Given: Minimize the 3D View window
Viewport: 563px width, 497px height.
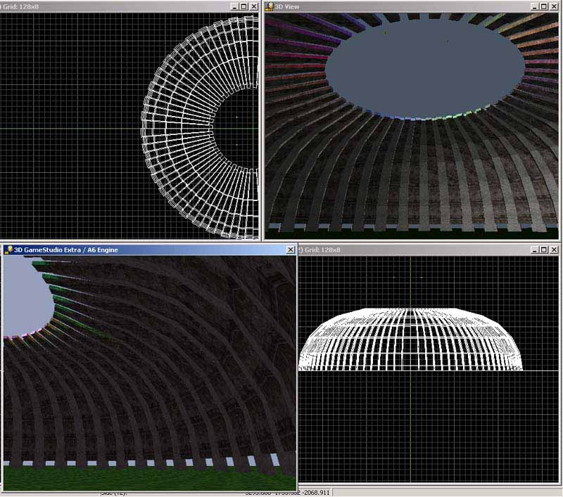Looking at the screenshot, I should point(533,6).
